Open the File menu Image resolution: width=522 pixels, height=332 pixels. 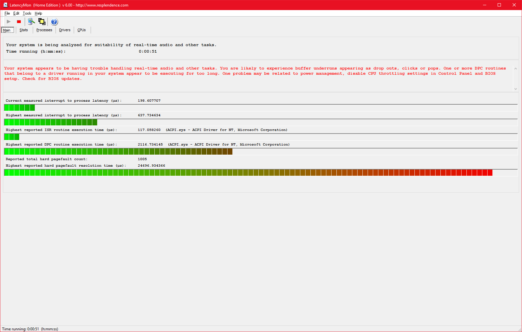pos(7,13)
